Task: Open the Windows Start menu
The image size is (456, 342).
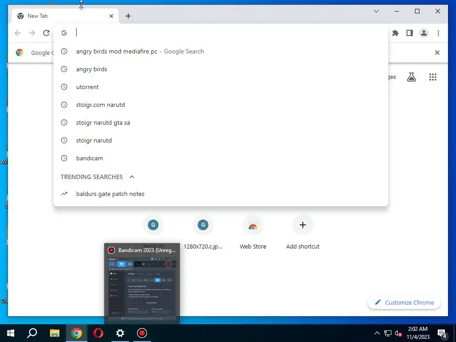Action: (11, 333)
